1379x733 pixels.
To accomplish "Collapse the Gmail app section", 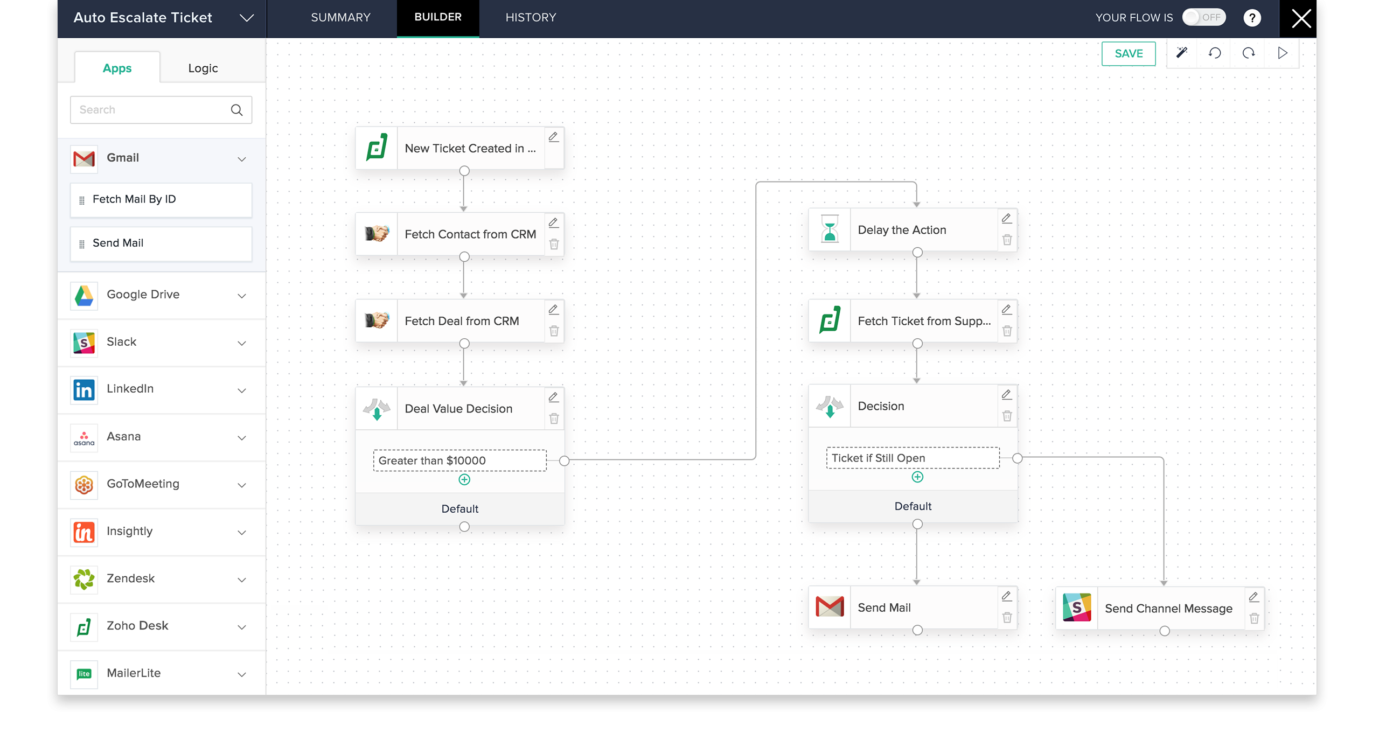I will pos(242,159).
